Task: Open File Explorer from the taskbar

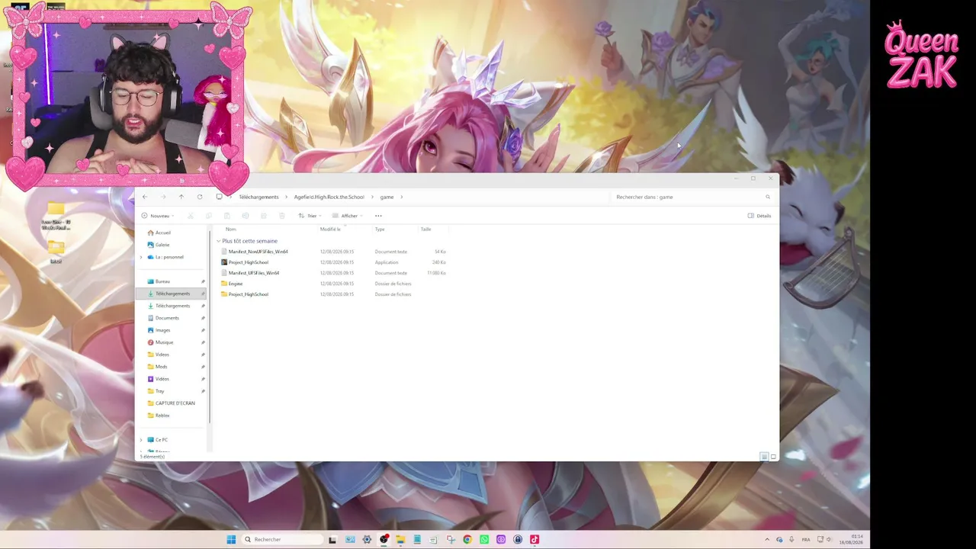Action: [x=400, y=540]
